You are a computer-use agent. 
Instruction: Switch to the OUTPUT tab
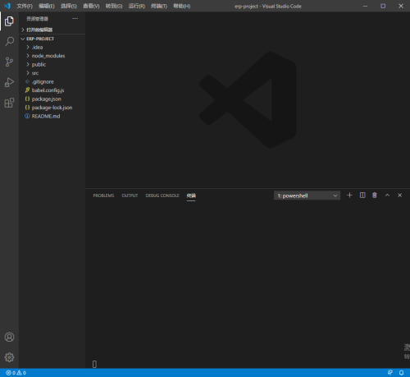pyautogui.click(x=130, y=195)
